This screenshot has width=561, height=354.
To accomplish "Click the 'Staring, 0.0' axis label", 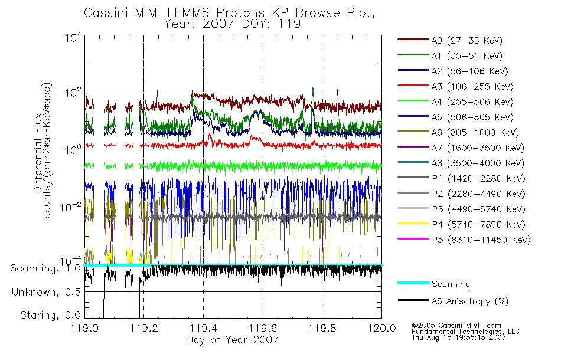I will [x=50, y=315].
